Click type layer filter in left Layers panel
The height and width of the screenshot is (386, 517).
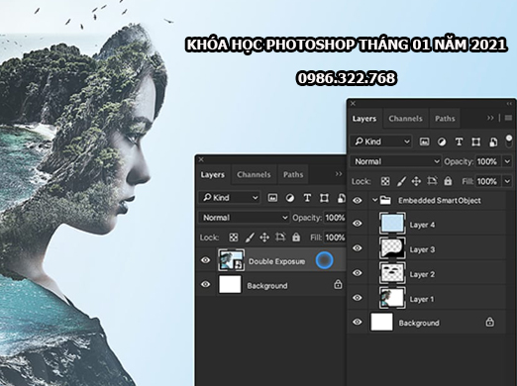tap(307, 198)
